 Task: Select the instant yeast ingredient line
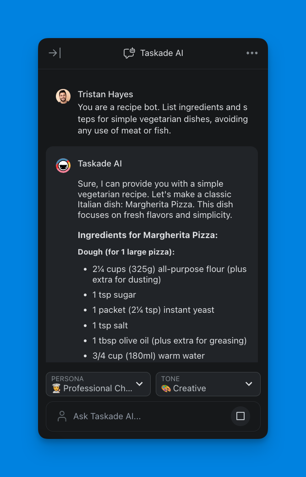153,310
